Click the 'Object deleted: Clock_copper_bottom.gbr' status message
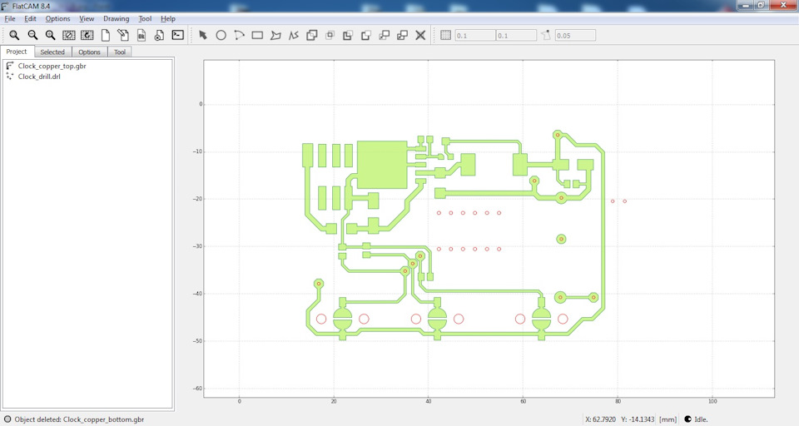This screenshot has height=426, width=799. click(x=79, y=419)
